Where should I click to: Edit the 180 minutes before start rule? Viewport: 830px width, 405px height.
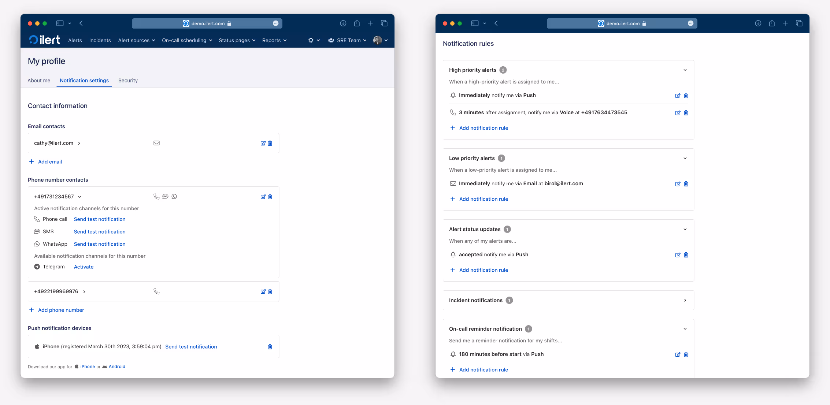click(x=678, y=354)
